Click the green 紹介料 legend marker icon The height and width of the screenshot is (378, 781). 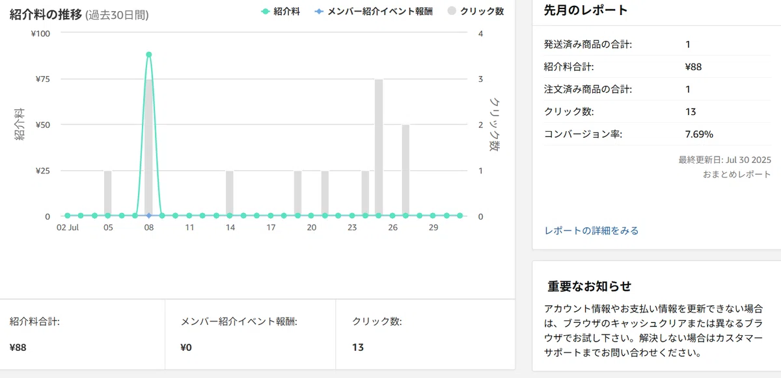click(265, 11)
